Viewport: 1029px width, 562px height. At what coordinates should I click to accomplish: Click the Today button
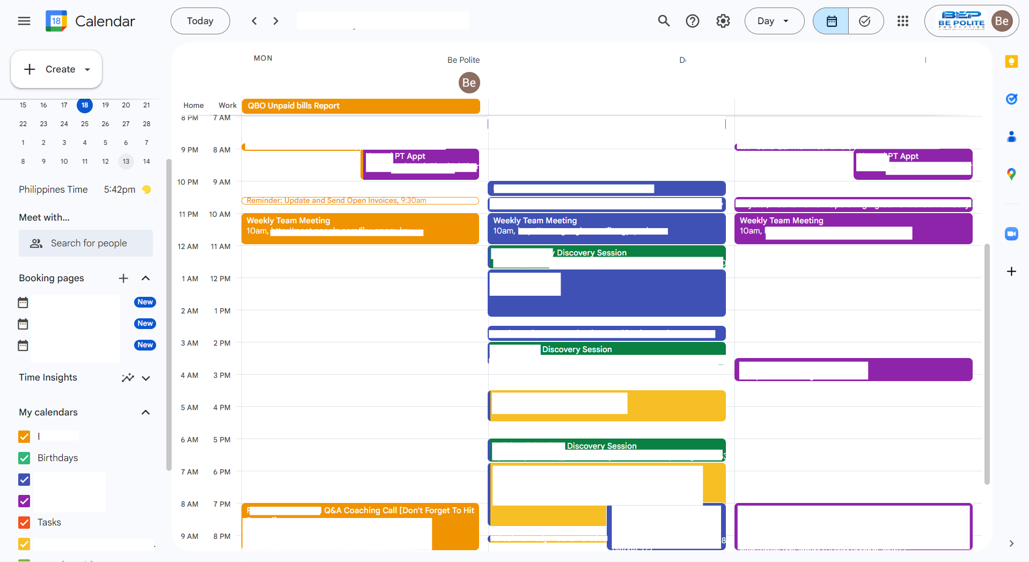pyautogui.click(x=200, y=21)
